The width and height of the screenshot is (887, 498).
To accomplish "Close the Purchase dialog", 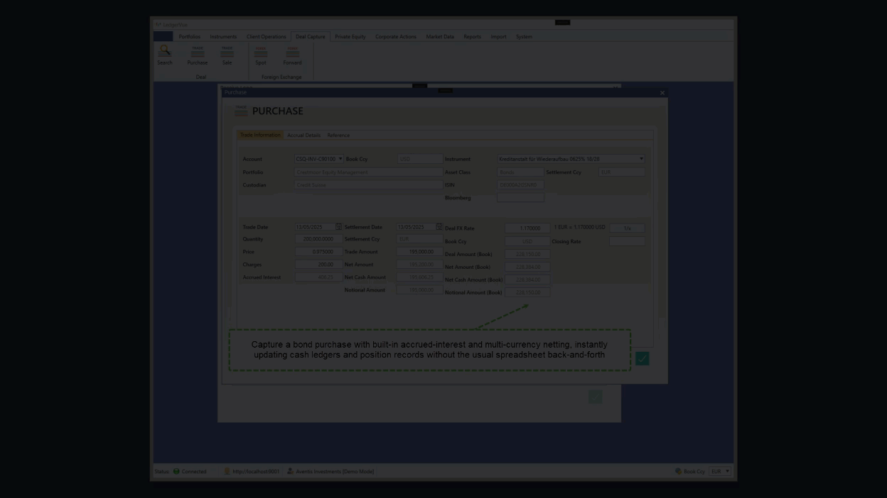I will pyautogui.click(x=662, y=93).
